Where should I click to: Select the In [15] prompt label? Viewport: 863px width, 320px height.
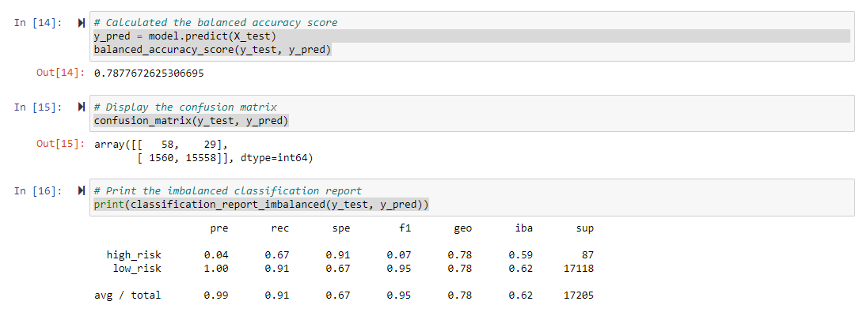tap(38, 107)
